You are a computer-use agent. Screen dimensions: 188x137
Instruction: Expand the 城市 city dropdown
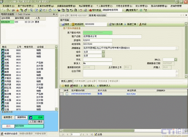(x=95, y=56)
